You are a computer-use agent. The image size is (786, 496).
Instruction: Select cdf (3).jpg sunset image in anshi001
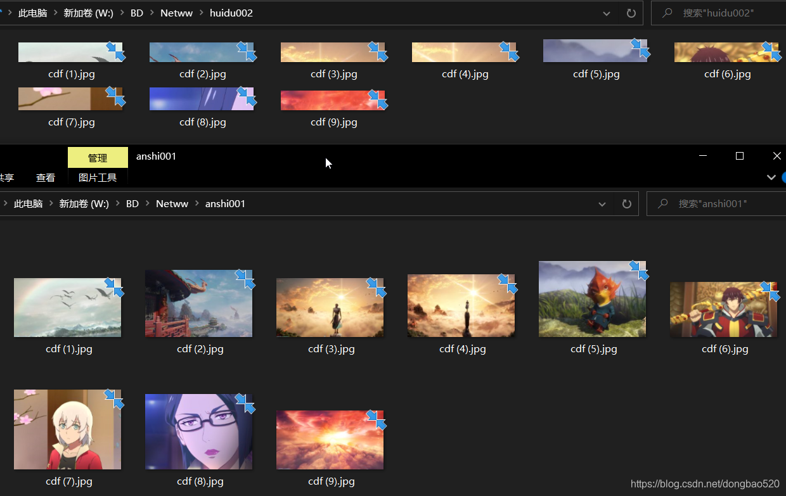pos(330,307)
